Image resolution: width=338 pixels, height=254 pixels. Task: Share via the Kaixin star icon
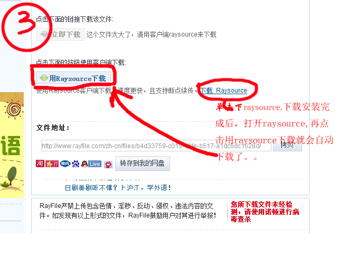(x=52, y=164)
